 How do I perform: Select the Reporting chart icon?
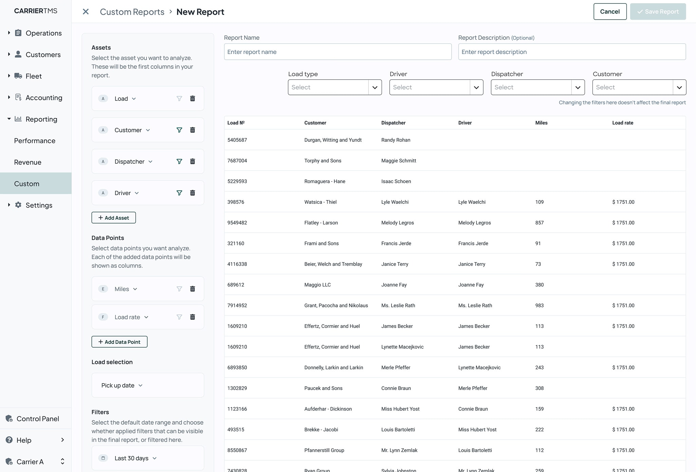(x=18, y=119)
